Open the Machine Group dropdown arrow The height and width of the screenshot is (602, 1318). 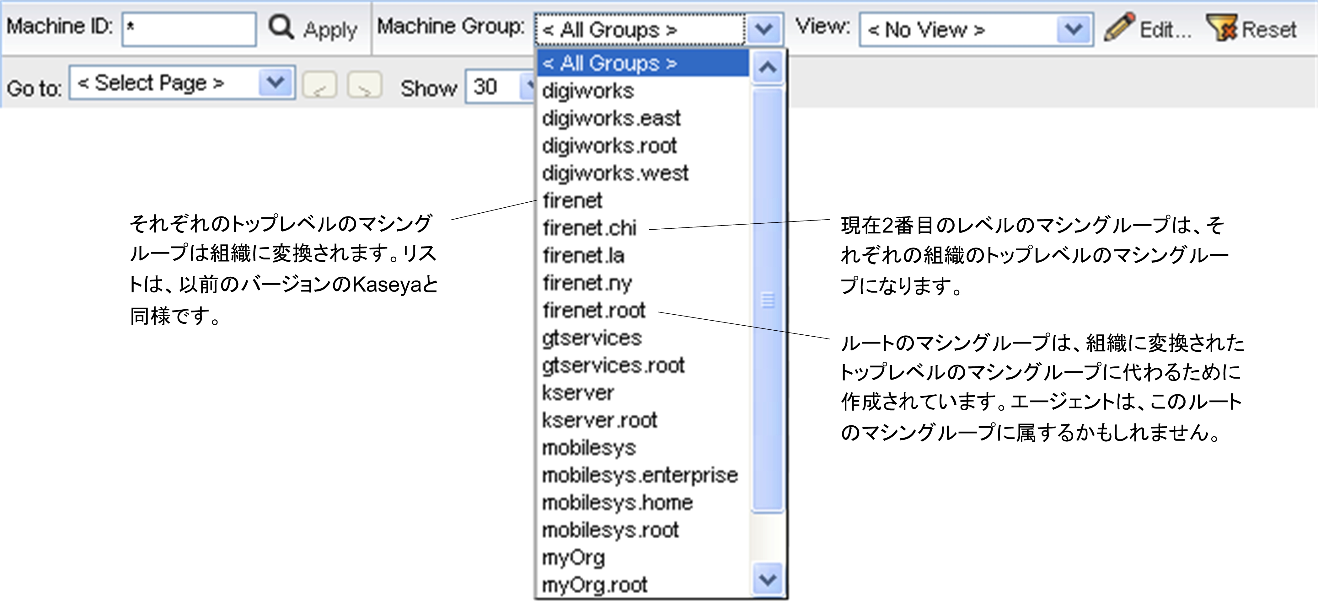764,29
